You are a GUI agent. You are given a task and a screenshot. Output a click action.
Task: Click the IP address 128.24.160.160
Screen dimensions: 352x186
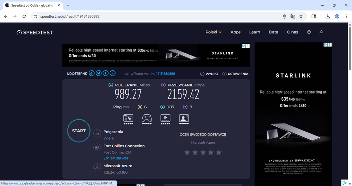click(115, 172)
